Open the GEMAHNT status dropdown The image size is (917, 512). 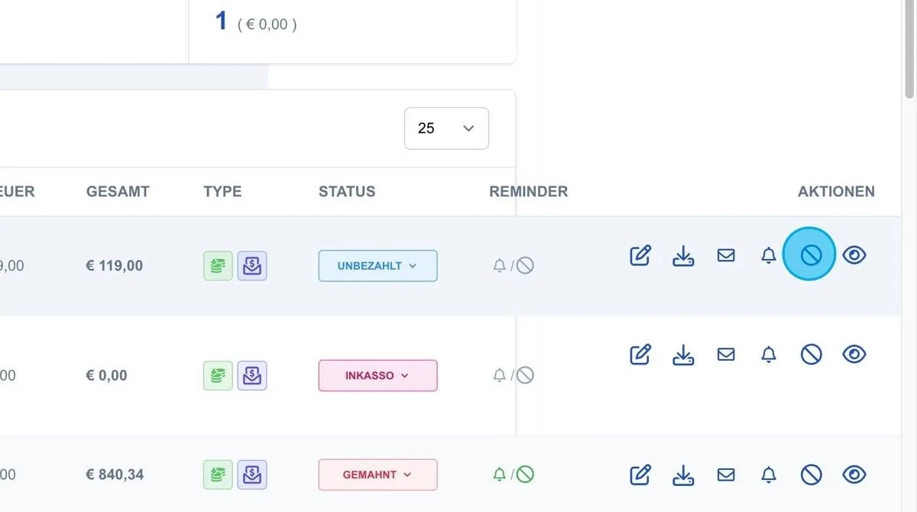coord(377,475)
